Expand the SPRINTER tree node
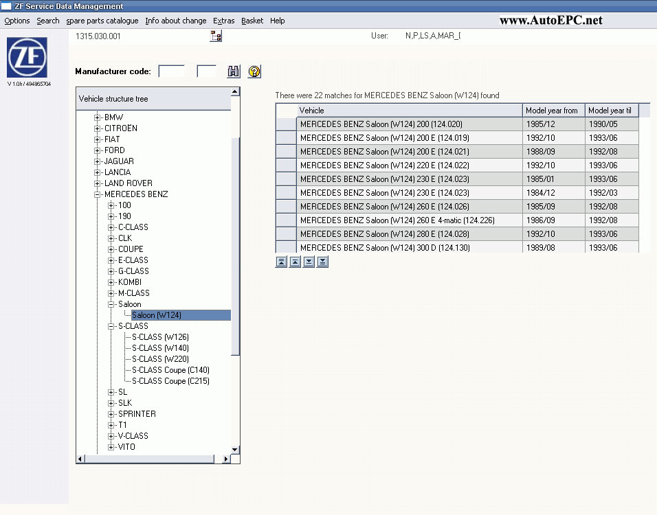 click(111, 414)
